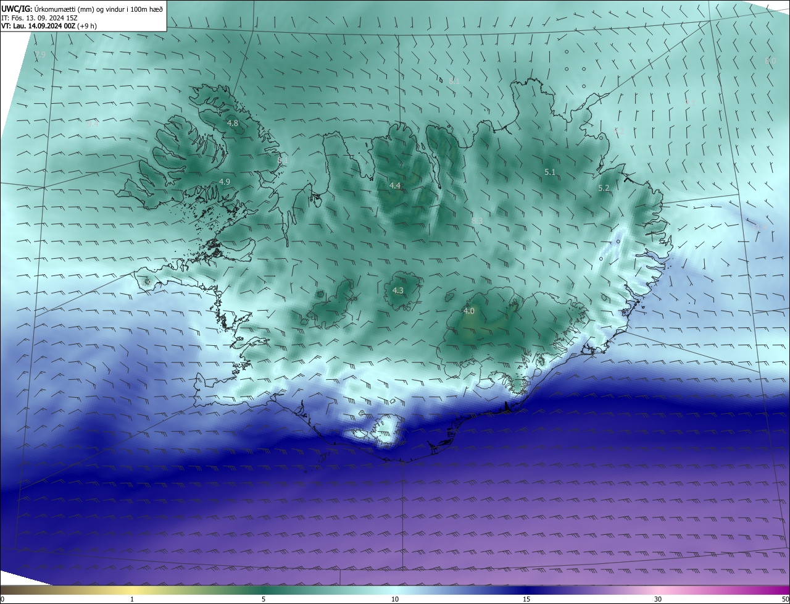
Task: Select the 'VT: Lau. 14.09.2024 00Z (+9 h)' line
Action: tap(49, 26)
